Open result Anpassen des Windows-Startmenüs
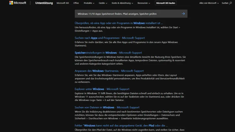The width and height of the screenshot is (235, 132). [109, 71]
